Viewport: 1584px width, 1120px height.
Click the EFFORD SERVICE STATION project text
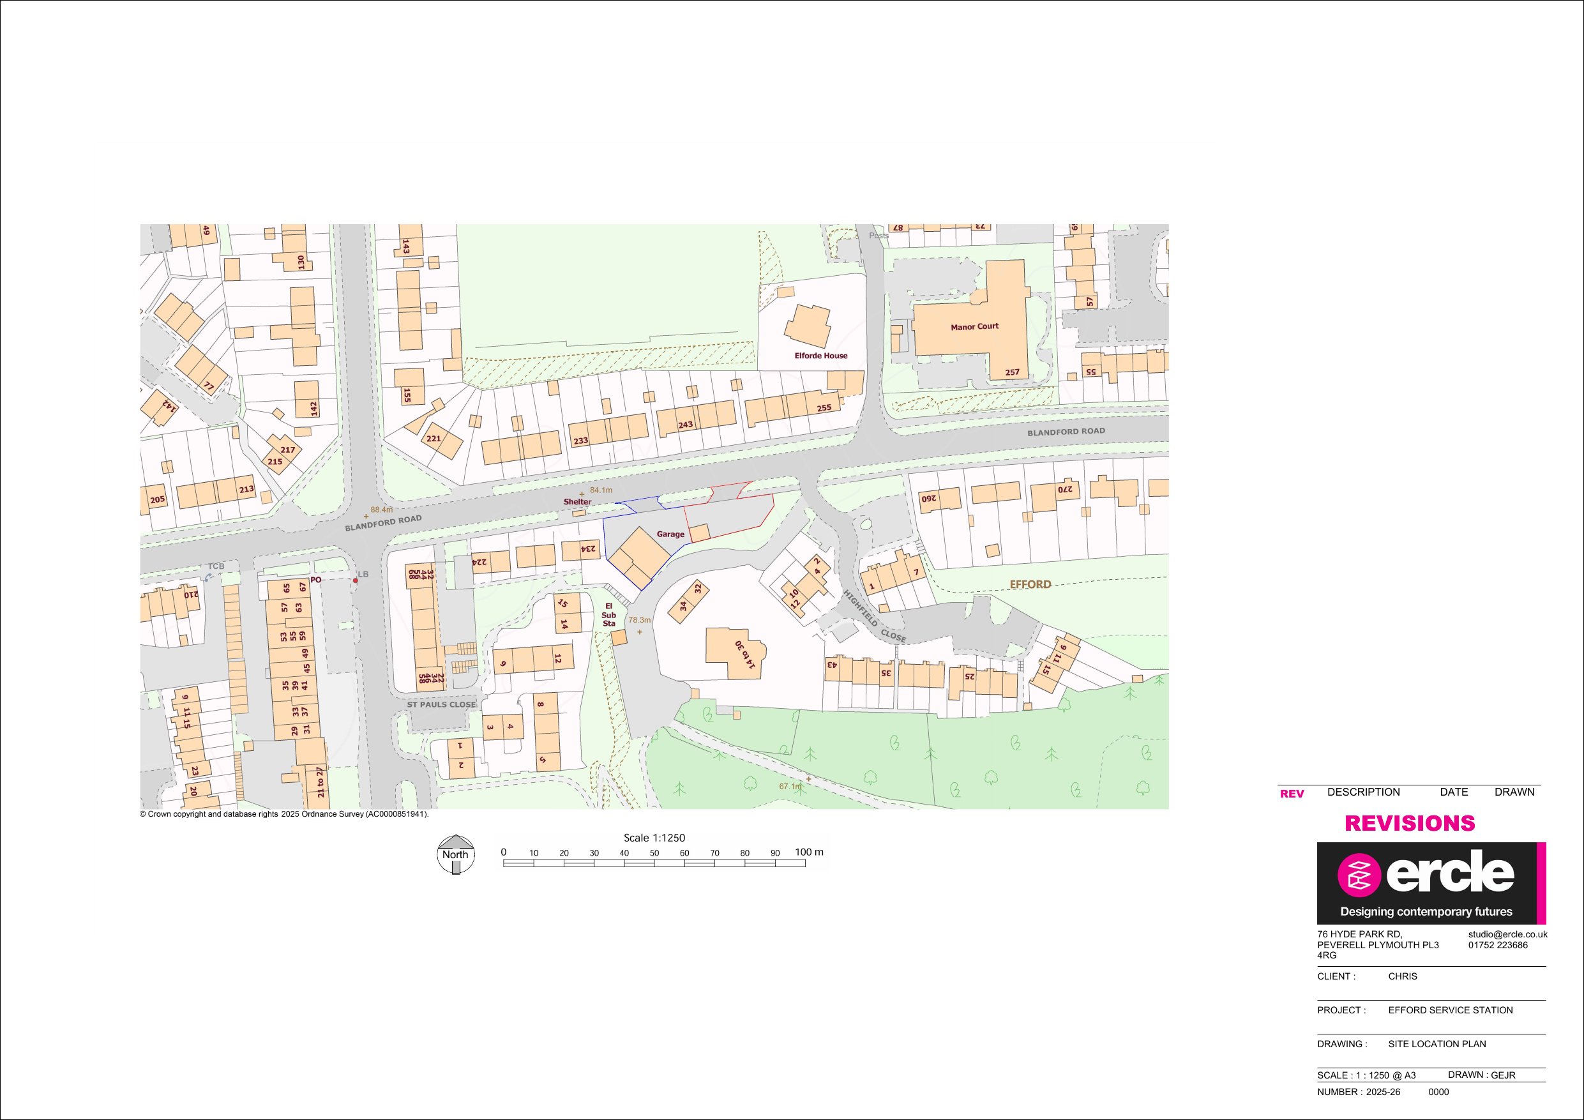click(1450, 1010)
